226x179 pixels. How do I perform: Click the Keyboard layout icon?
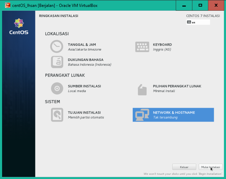142,47
